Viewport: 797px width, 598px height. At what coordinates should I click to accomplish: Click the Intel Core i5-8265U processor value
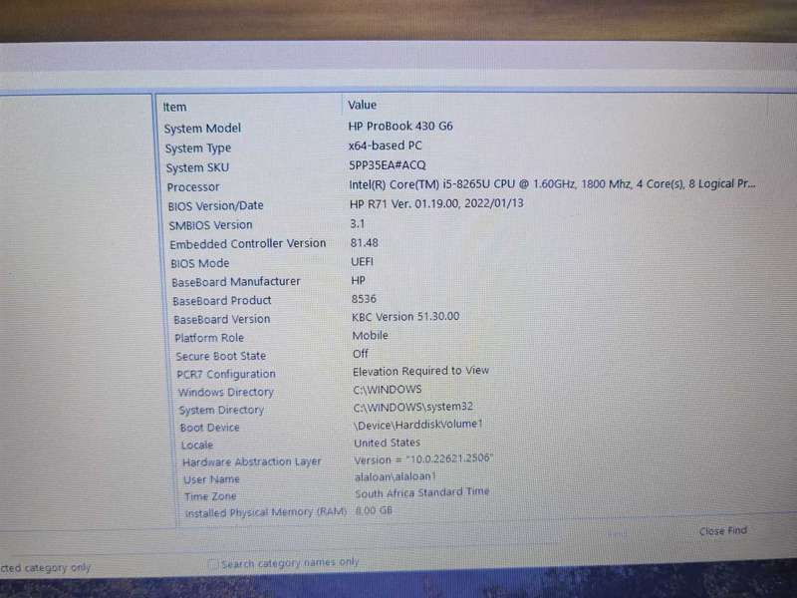coord(552,184)
